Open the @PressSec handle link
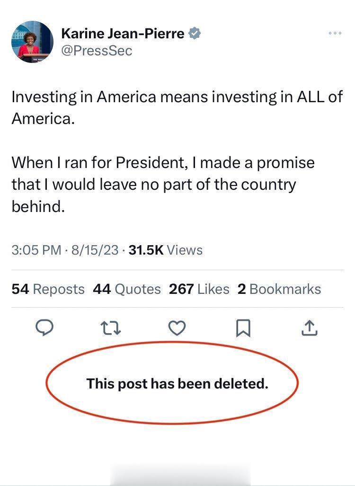 pos(97,51)
